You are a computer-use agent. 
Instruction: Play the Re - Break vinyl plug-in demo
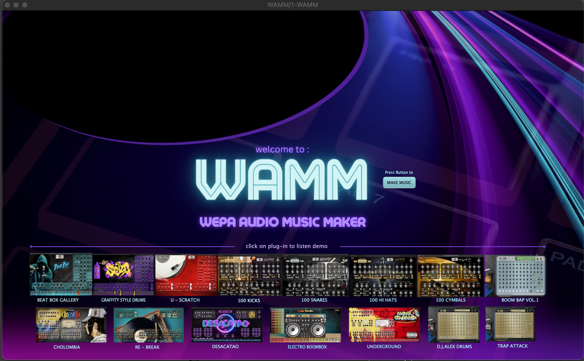[x=148, y=325]
